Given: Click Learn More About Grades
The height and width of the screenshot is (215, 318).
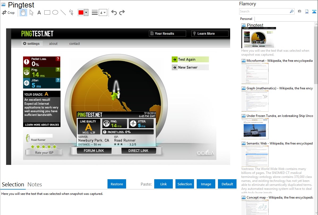Looking at the screenshot, I should tap(42, 125).
